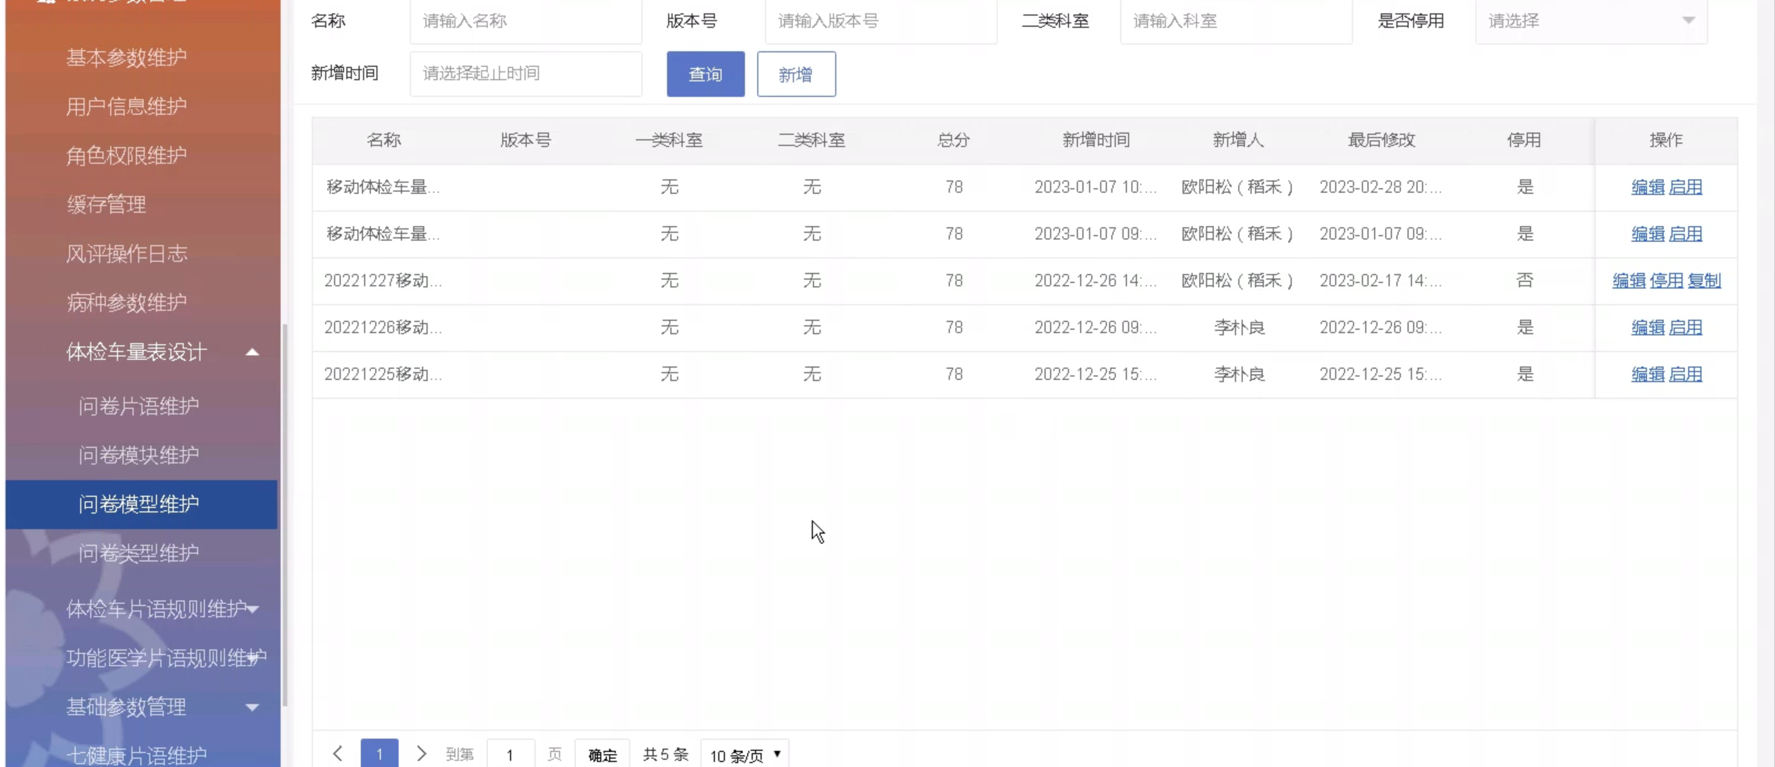Select 病种参数维护 menu entry
Image resolution: width=1775 pixels, height=767 pixels.
click(x=126, y=302)
